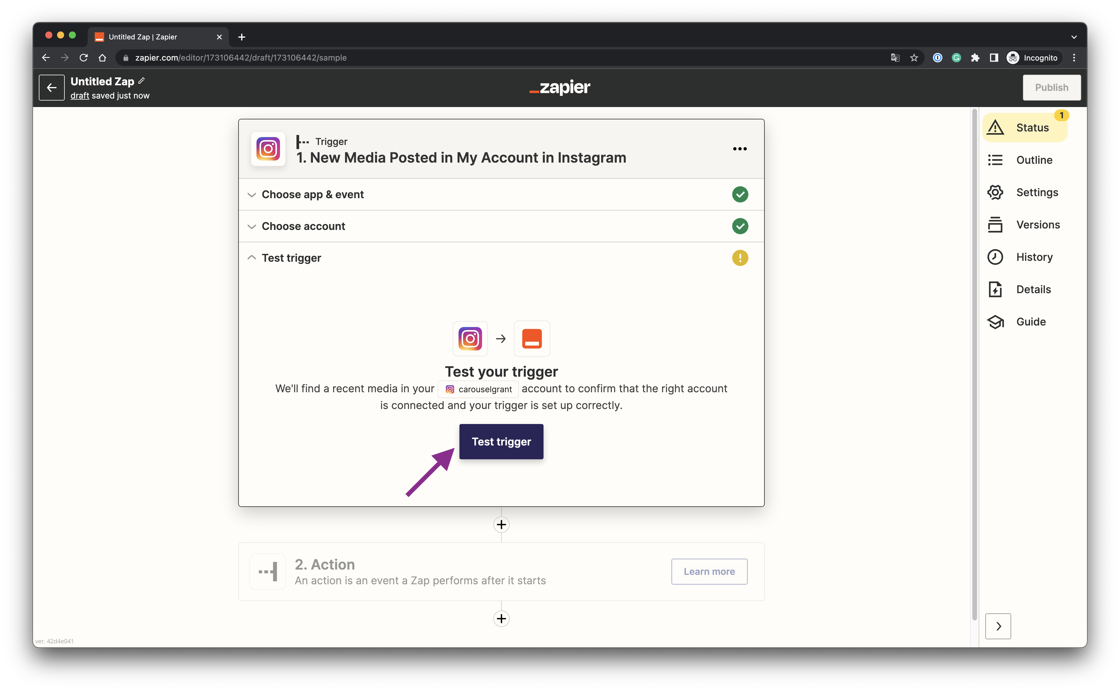The image size is (1120, 691).
Task: Click the Status warning triangle icon
Action: point(995,128)
